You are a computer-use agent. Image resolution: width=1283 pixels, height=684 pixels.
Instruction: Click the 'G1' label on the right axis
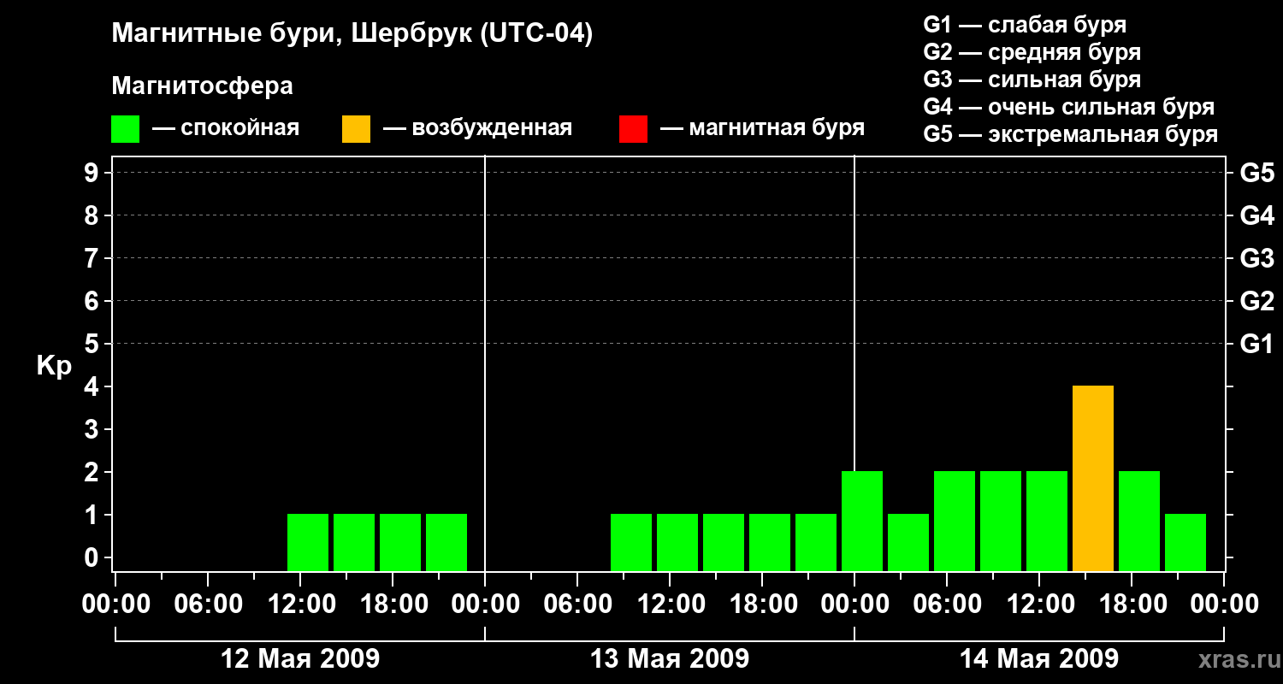[1256, 344]
